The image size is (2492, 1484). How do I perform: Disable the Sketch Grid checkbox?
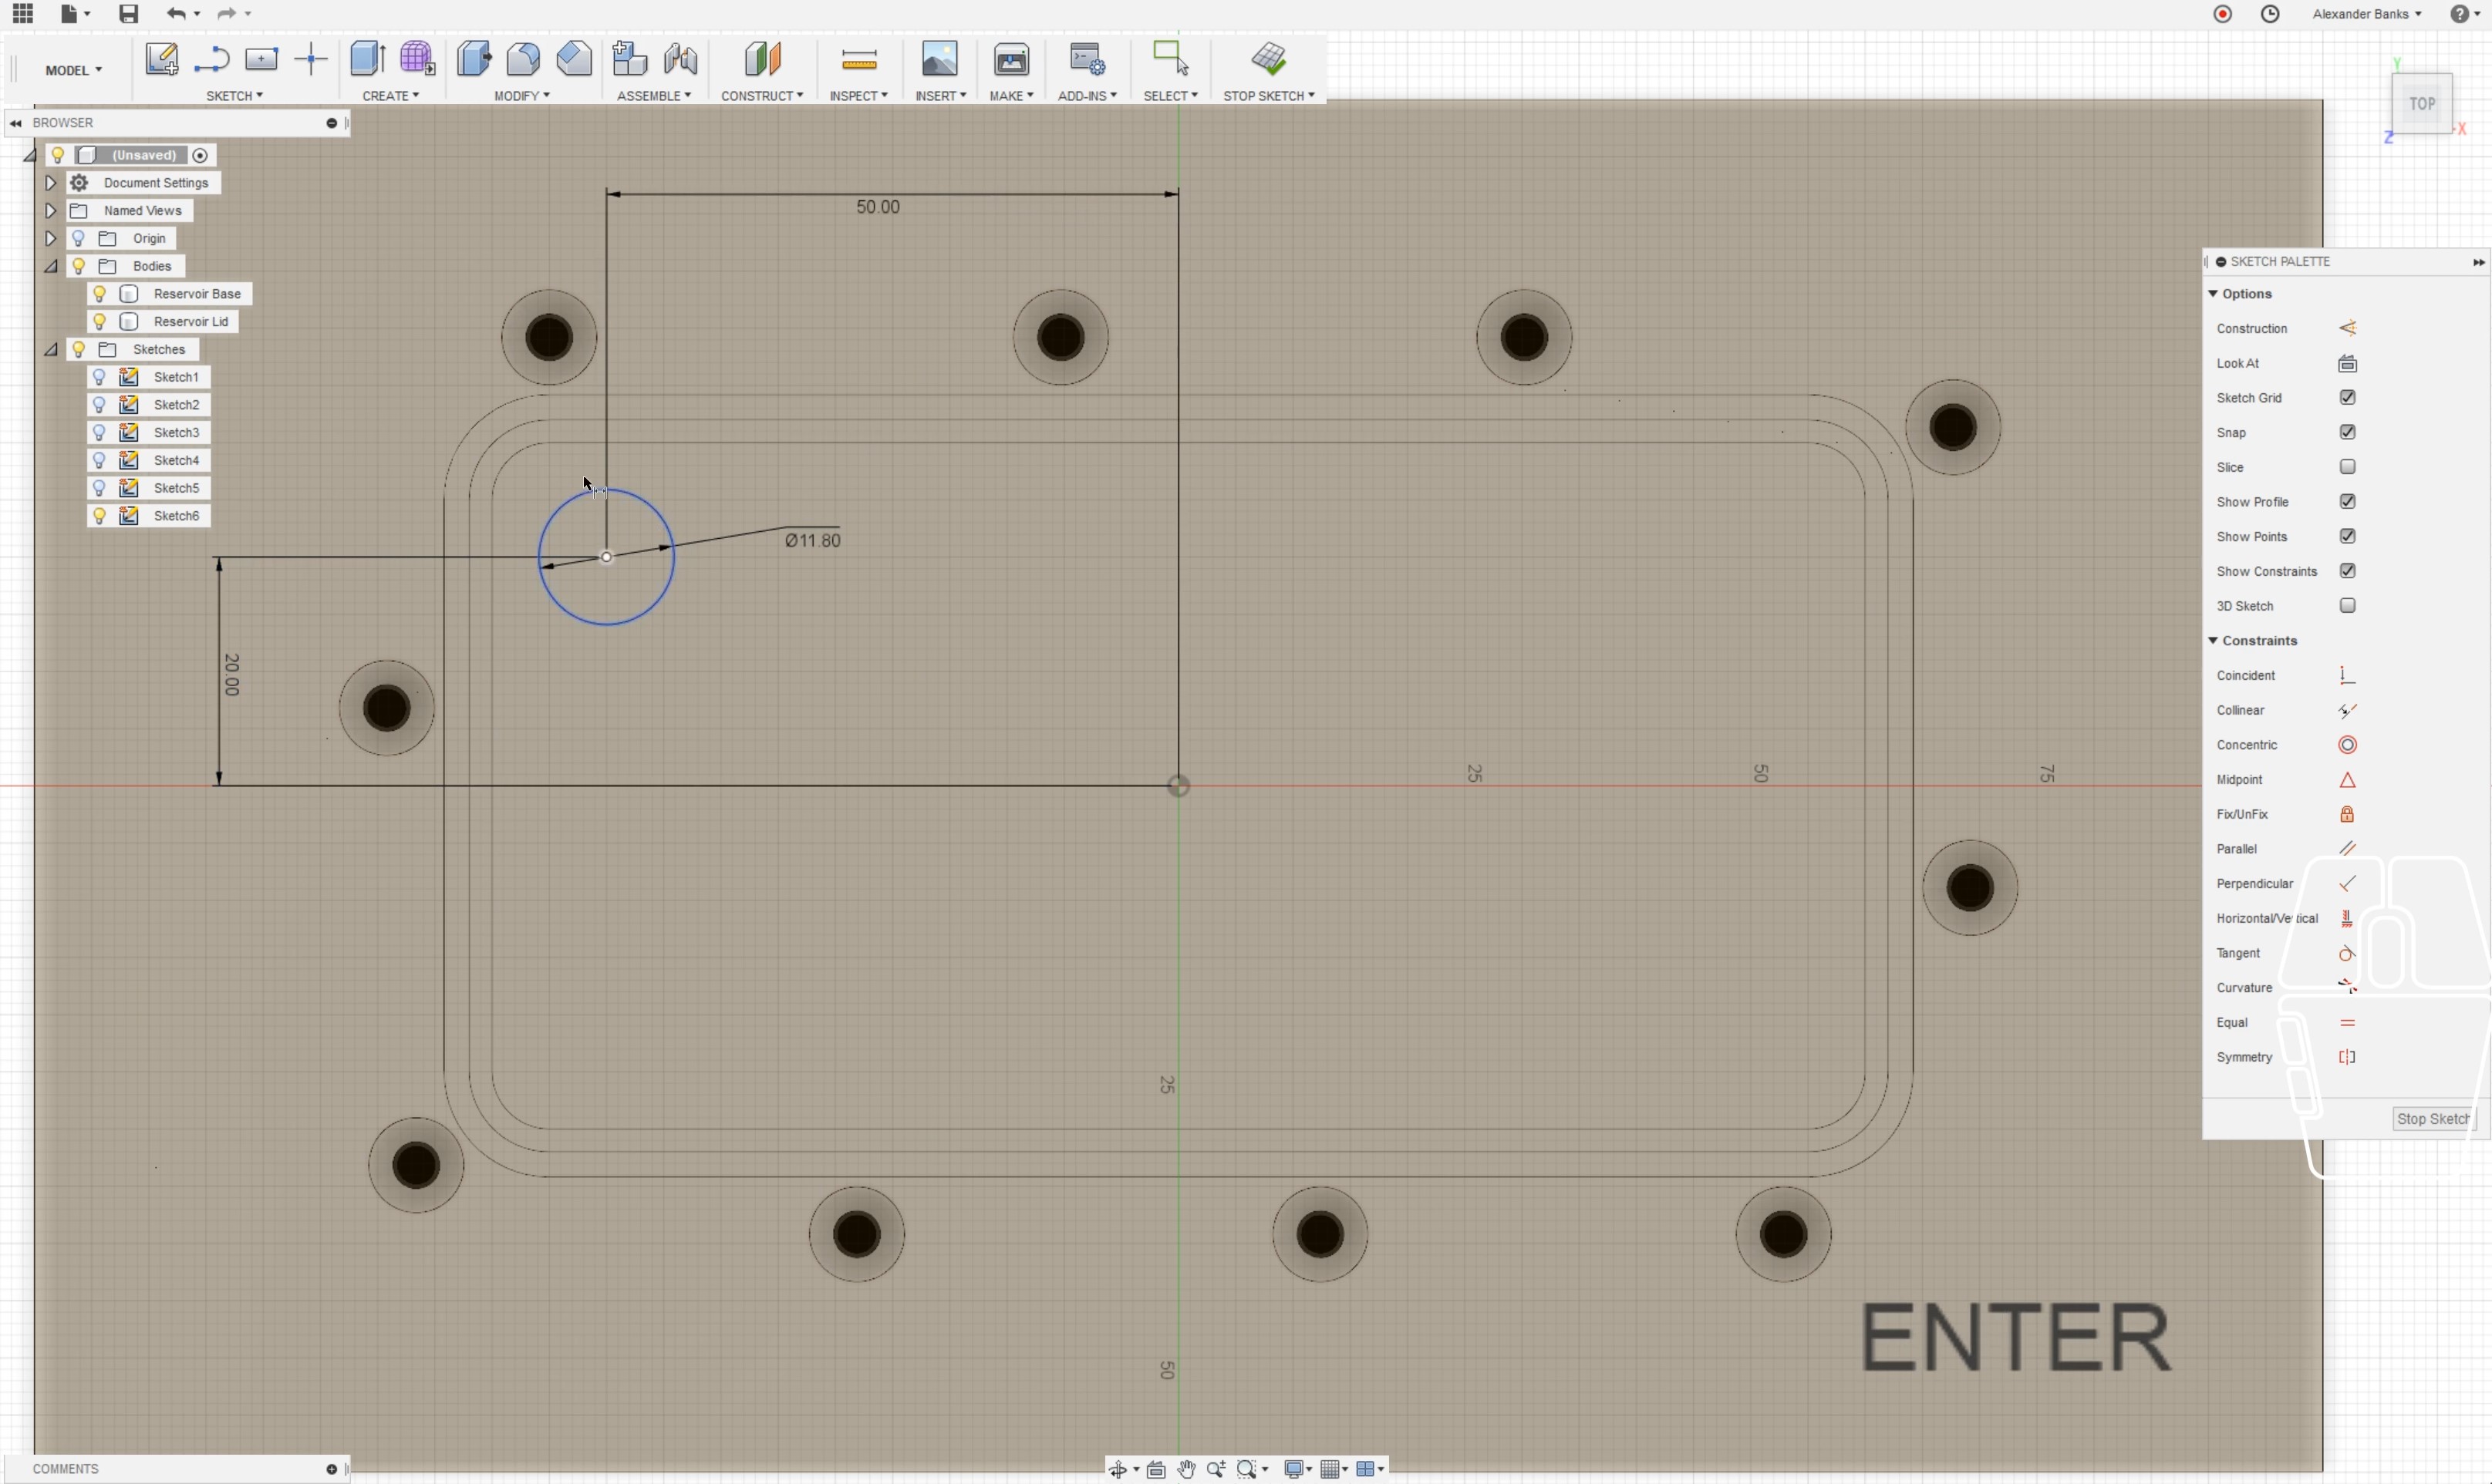pos(2346,398)
